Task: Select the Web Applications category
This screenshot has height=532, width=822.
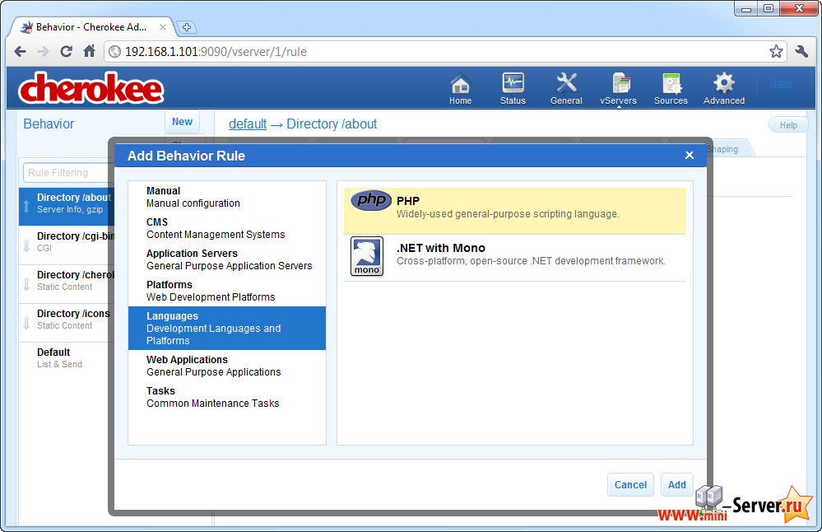Action: (227, 366)
